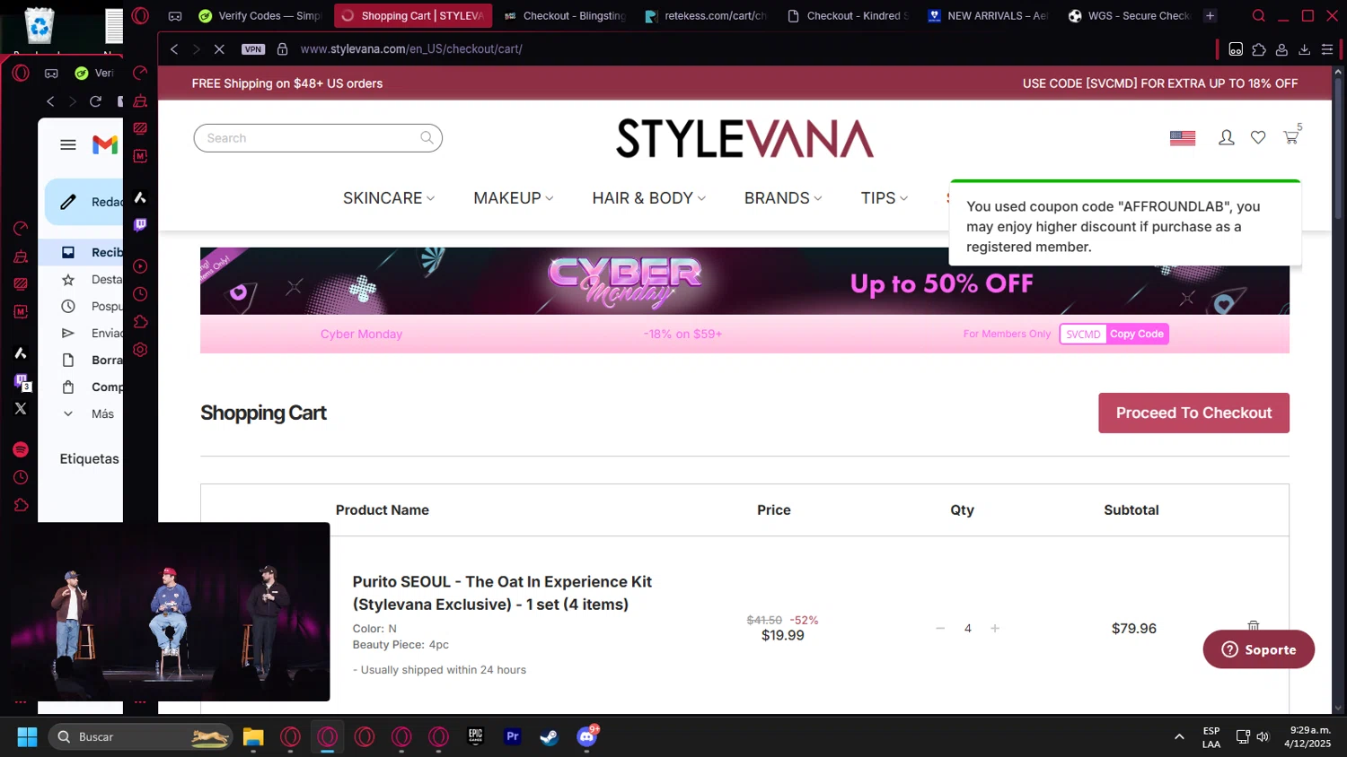Open the profile icon in browser toolbar
The image size is (1347, 757).
coord(1281,49)
